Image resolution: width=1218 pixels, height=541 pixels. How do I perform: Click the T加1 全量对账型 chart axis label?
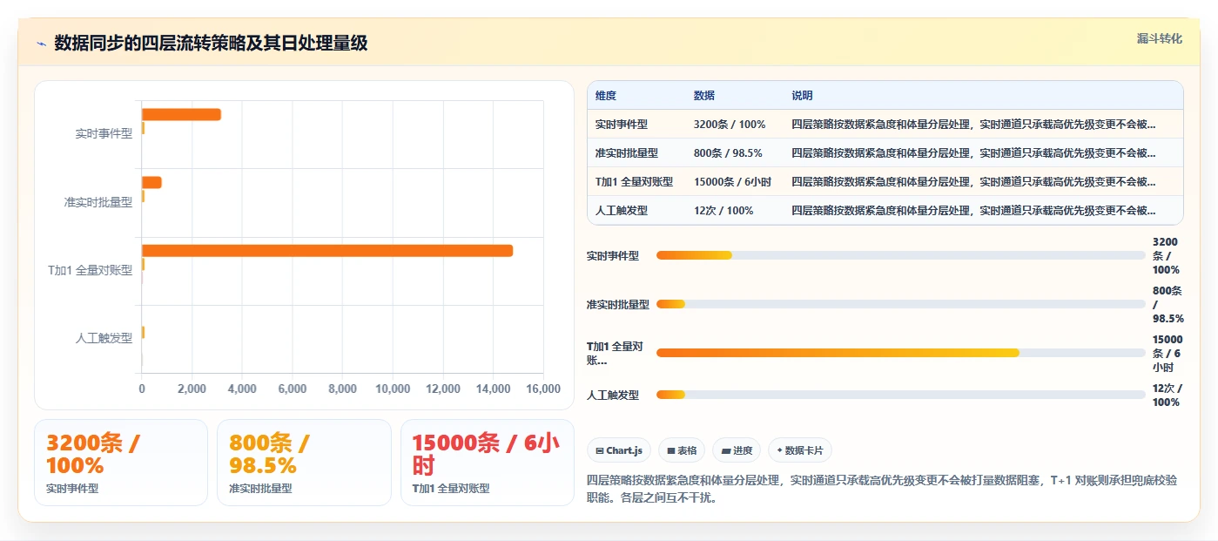91,271
